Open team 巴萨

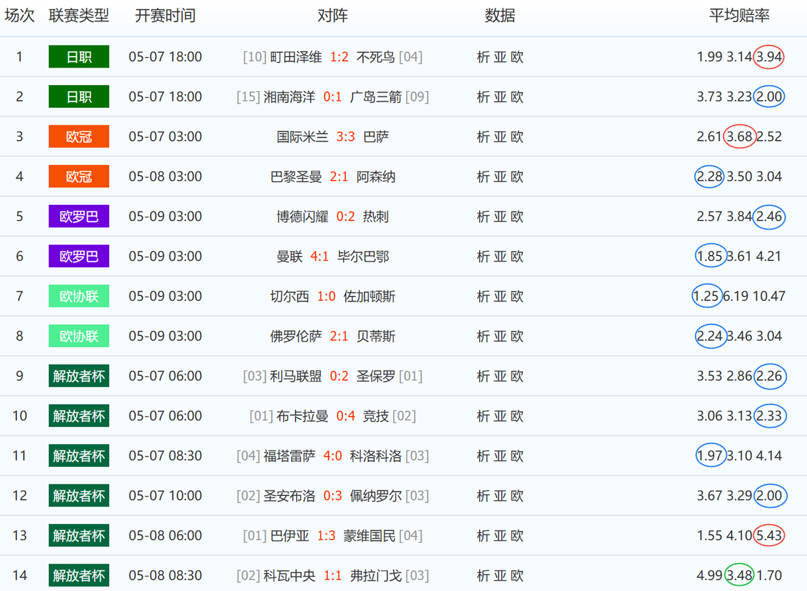click(x=376, y=137)
